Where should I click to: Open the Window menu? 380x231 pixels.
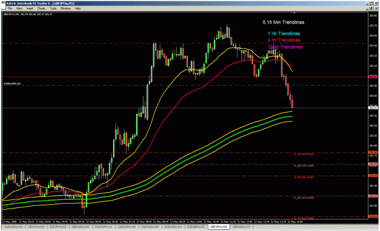[66, 9]
